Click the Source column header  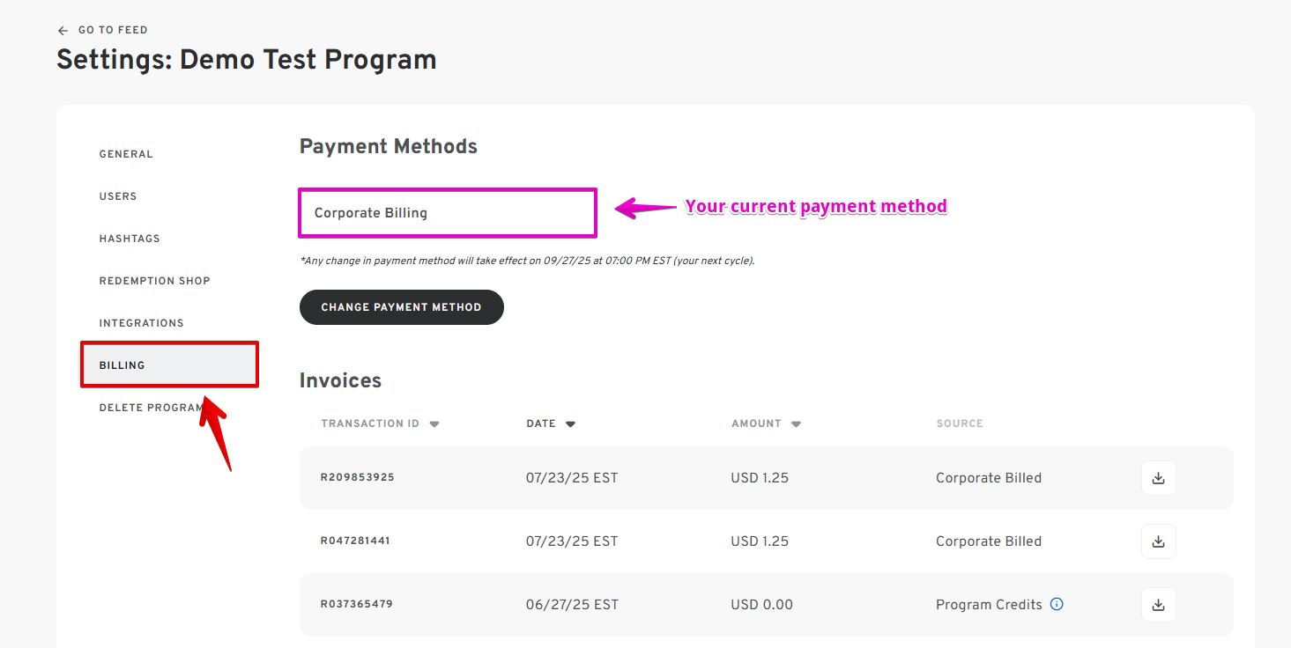click(959, 423)
